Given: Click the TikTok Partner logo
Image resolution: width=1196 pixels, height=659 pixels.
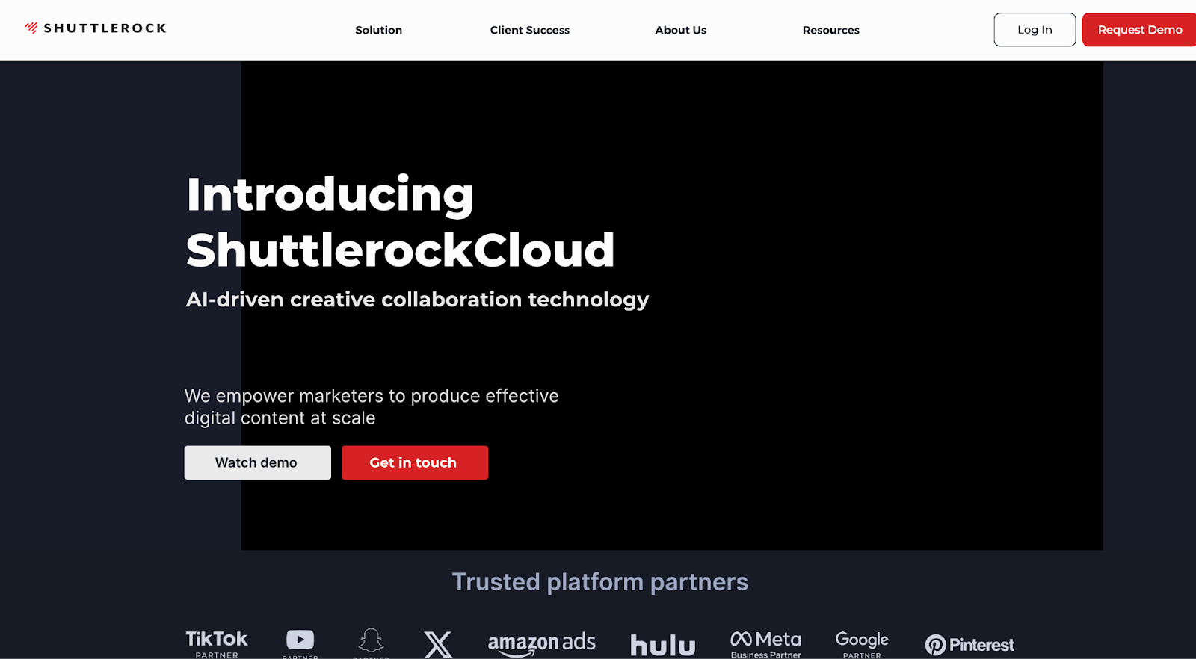Looking at the screenshot, I should (217, 644).
